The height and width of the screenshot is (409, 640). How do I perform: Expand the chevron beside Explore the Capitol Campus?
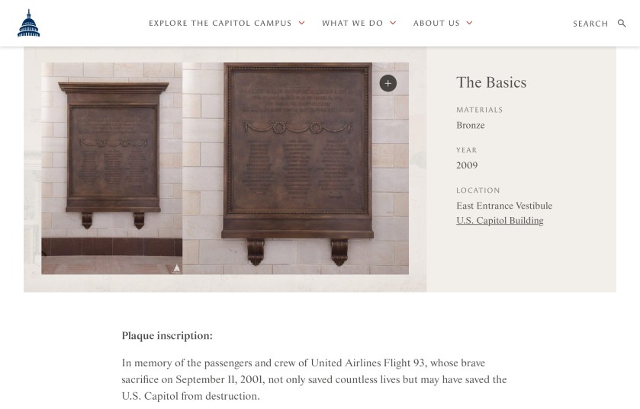pos(301,24)
